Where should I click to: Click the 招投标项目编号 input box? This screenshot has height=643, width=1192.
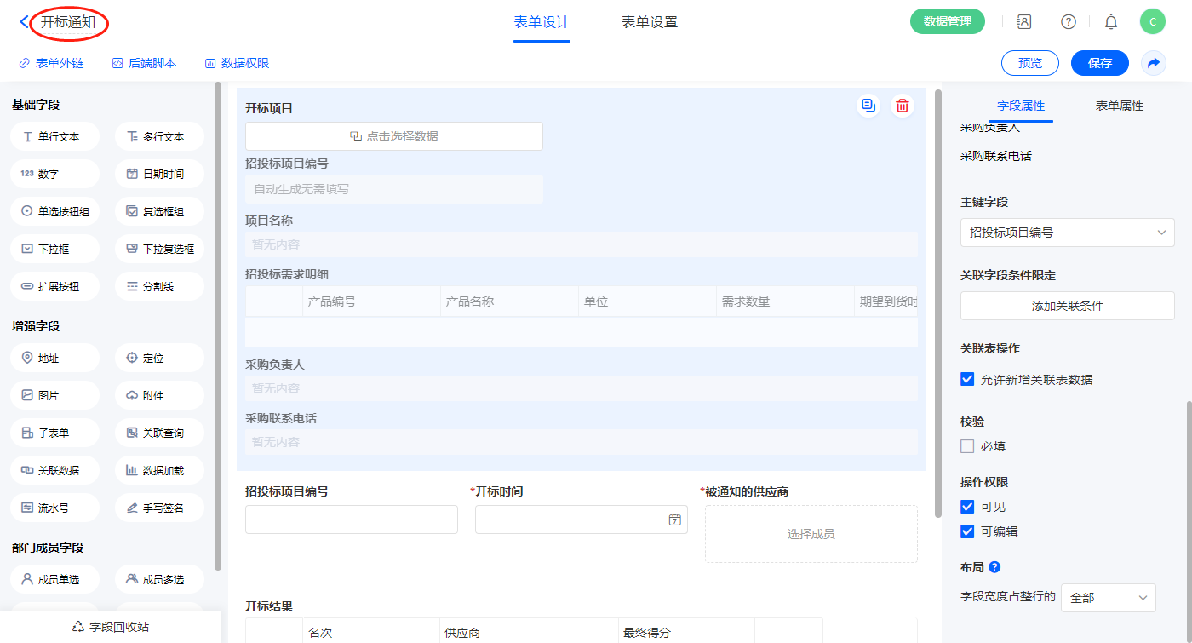point(351,520)
